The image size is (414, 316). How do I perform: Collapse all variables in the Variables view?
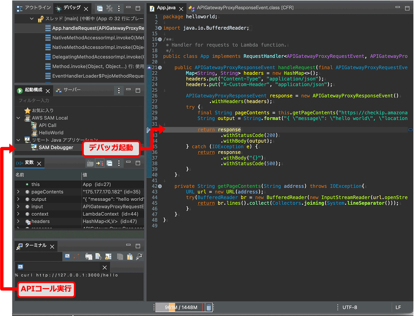[x=109, y=163]
